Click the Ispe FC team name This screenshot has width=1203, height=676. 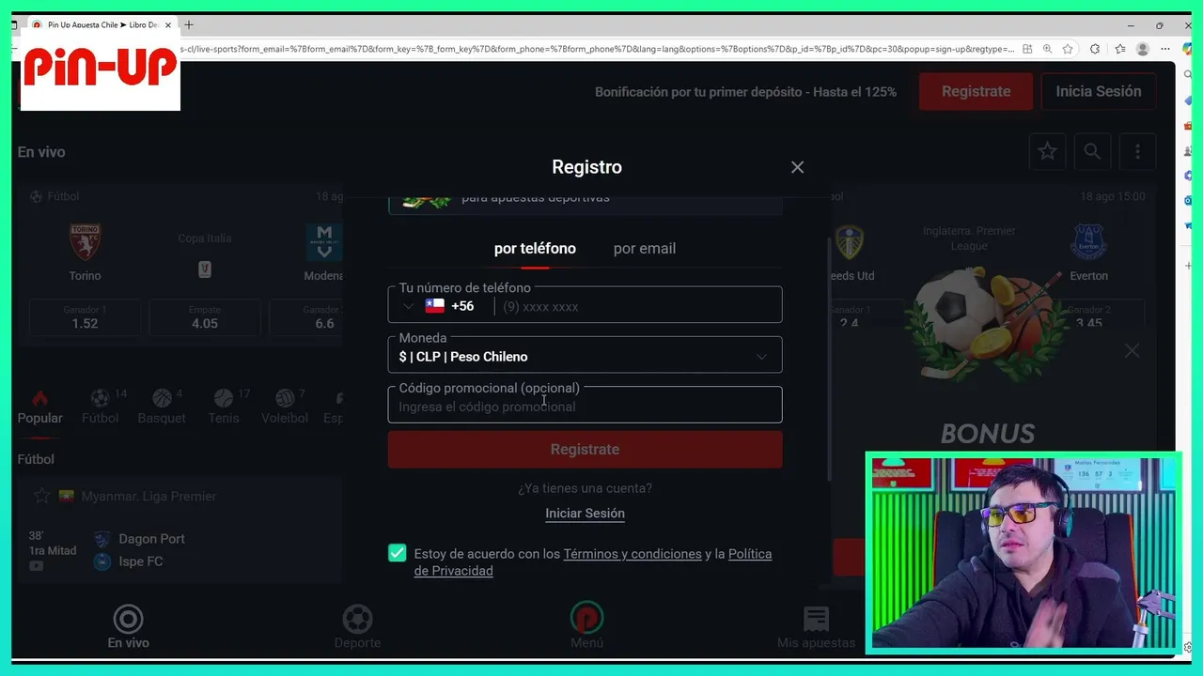click(x=140, y=561)
